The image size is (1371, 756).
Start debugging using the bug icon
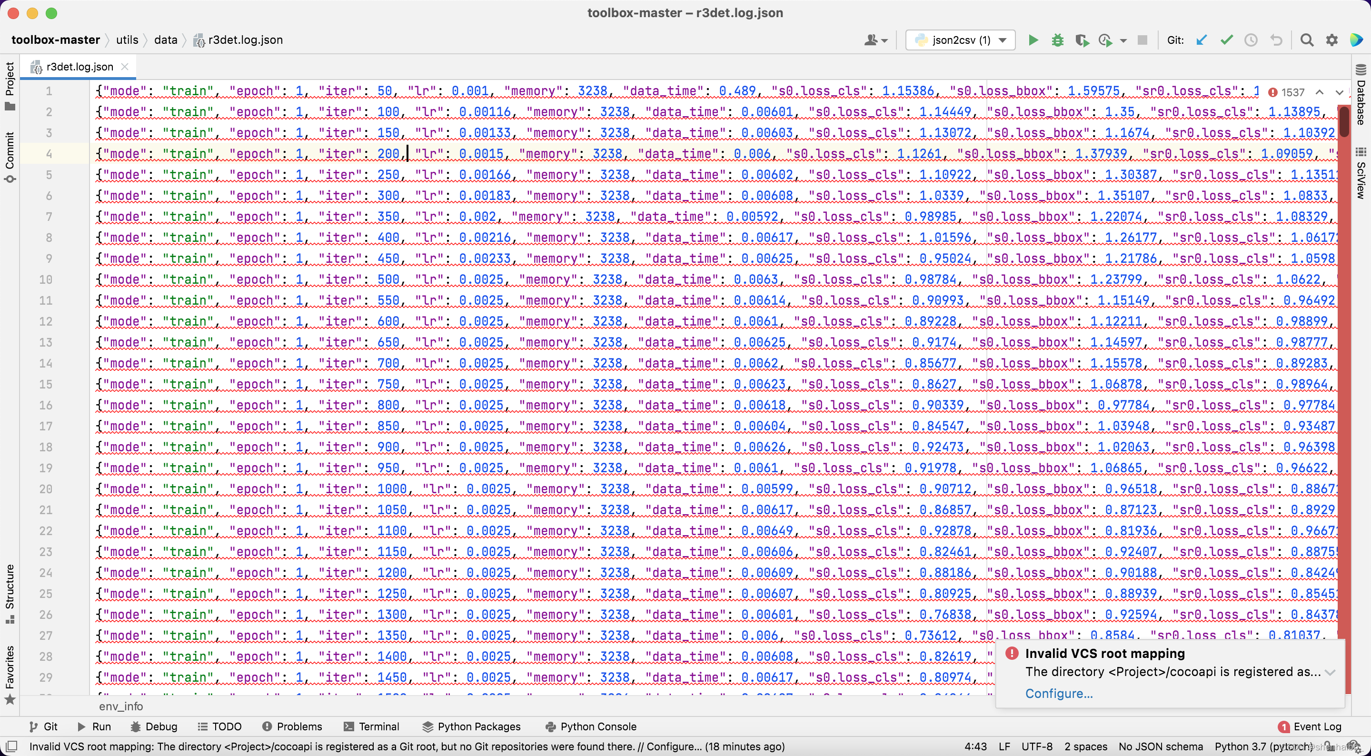1057,40
